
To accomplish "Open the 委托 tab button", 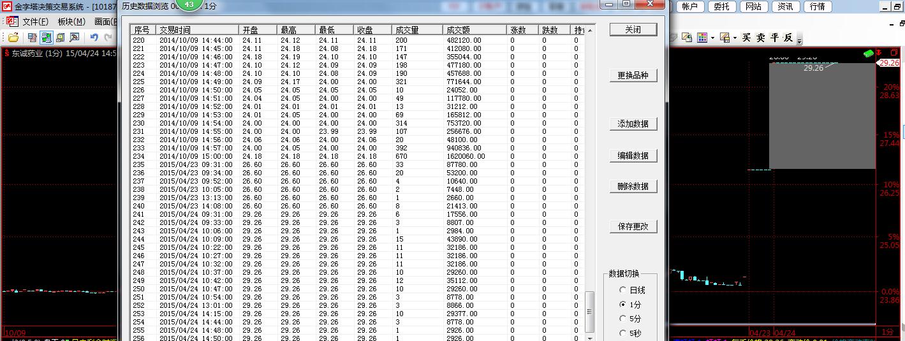I will click(x=721, y=6).
